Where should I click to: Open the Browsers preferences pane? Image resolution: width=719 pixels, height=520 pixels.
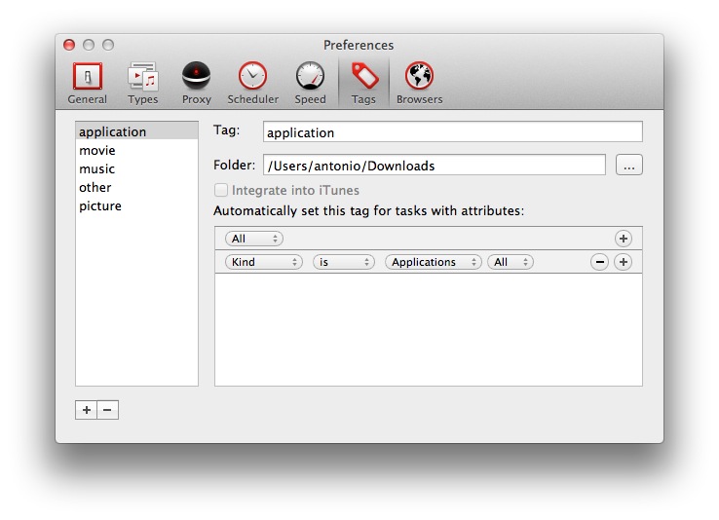coord(419,83)
